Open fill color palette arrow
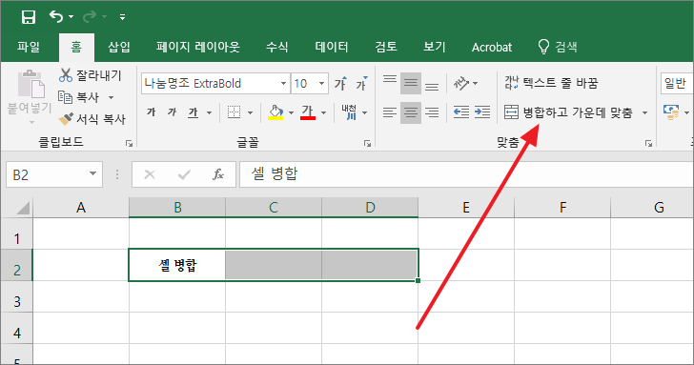 click(292, 112)
